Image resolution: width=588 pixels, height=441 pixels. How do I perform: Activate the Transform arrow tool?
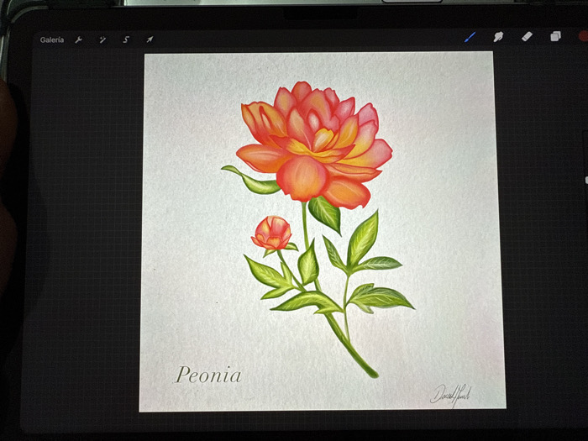[150, 39]
